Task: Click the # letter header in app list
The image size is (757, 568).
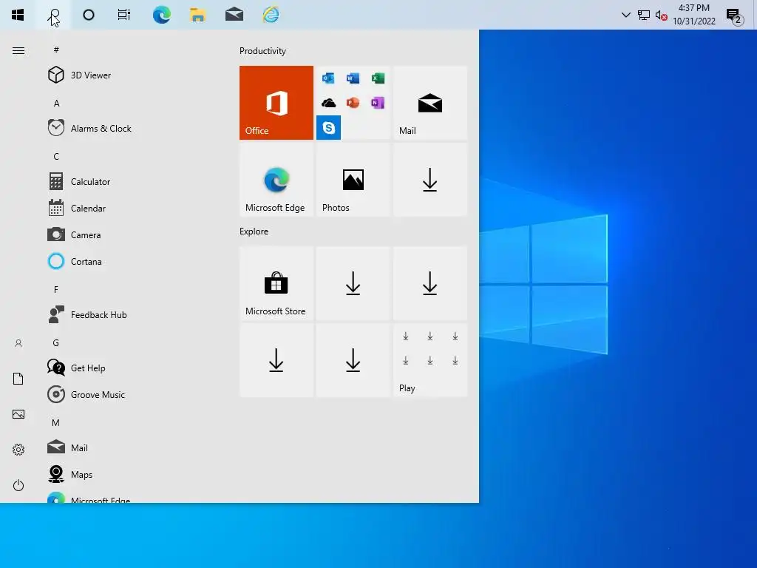Action: 56,50
